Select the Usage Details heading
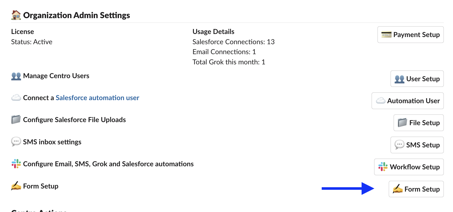This screenshot has height=212, width=453. coord(213,32)
